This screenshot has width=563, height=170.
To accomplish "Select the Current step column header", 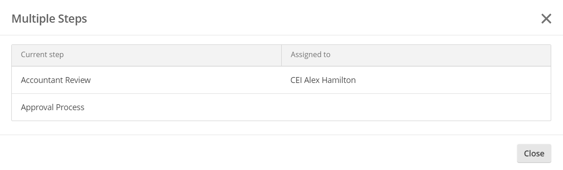I will [x=147, y=55].
